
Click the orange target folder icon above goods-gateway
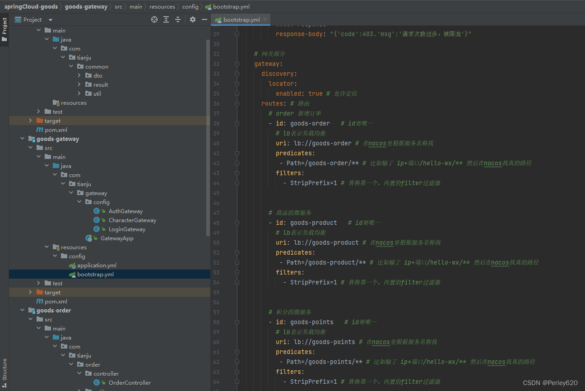[40, 121]
